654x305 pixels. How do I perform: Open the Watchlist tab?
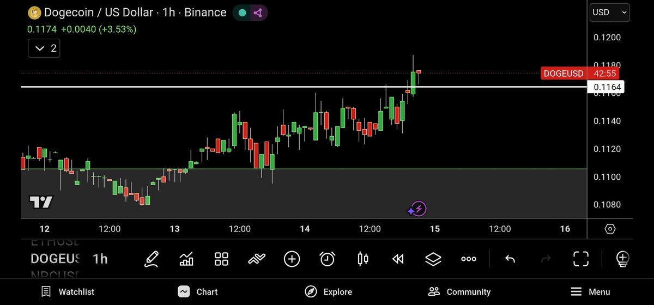coord(68,292)
